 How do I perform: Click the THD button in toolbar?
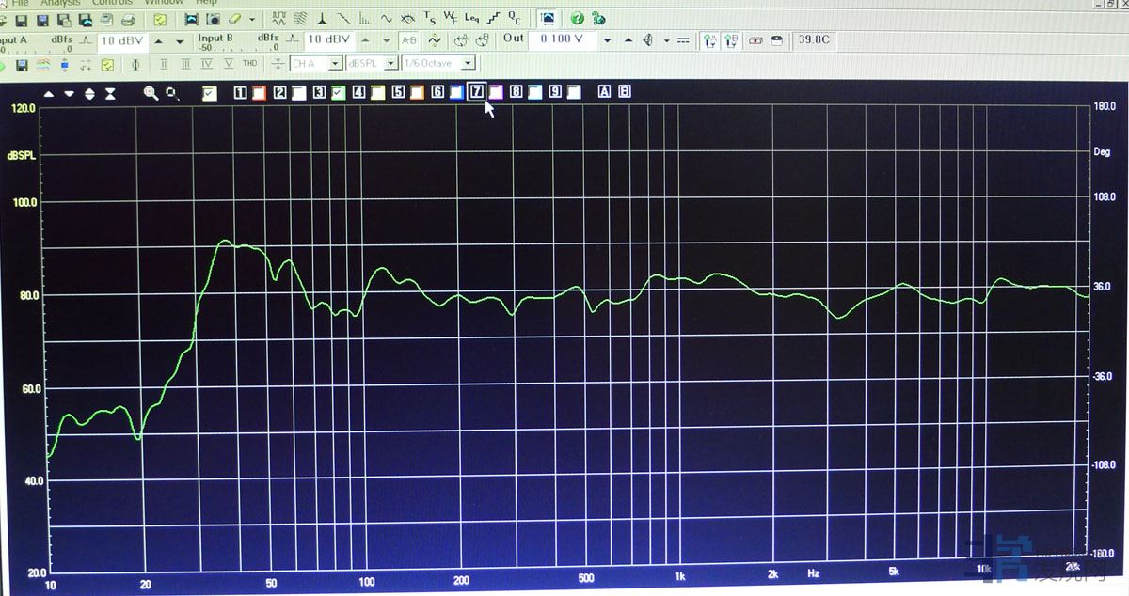(x=249, y=64)
